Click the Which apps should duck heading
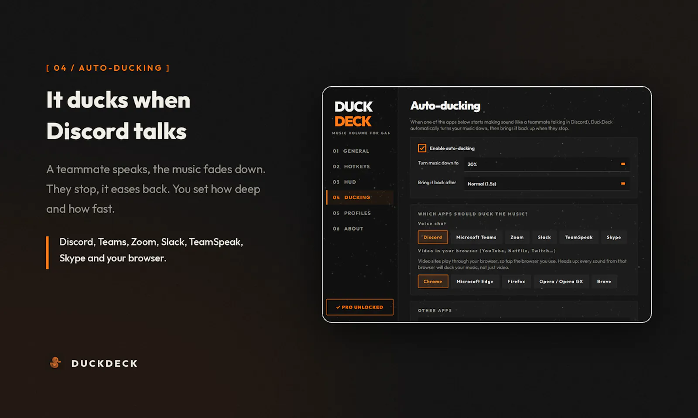Image resolution: width=698 pixels, height=418 pixels. 472,214
